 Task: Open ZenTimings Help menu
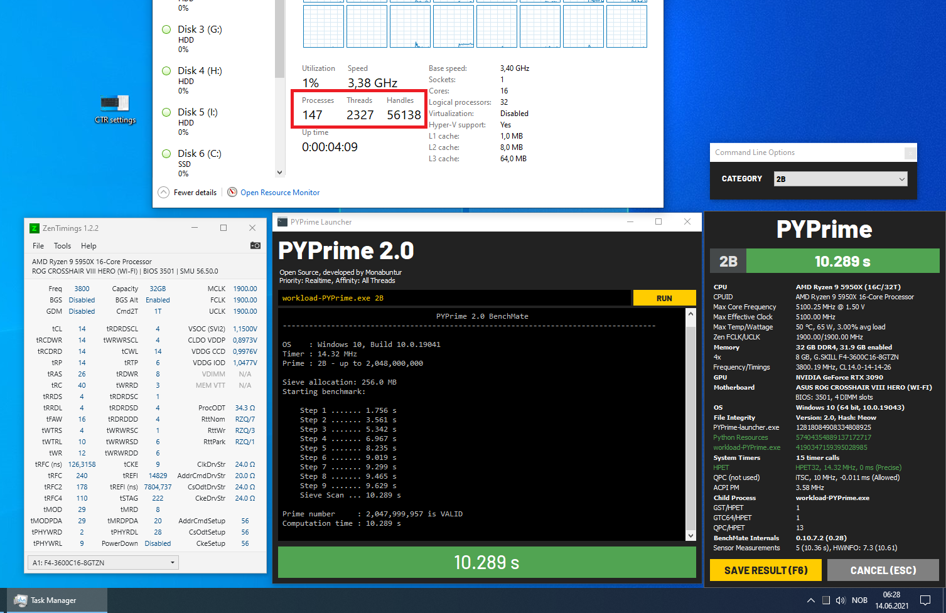tap(89, 246)
